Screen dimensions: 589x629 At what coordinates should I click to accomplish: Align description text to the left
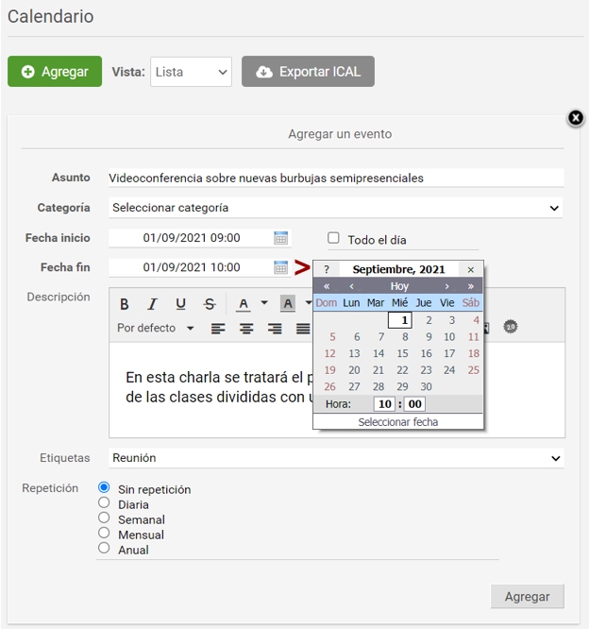218,329
